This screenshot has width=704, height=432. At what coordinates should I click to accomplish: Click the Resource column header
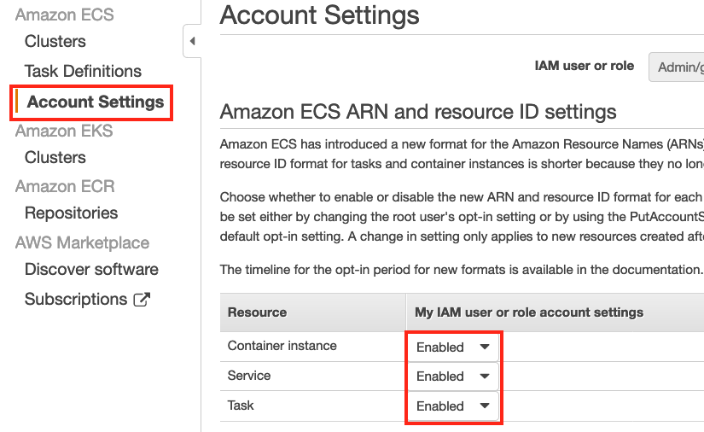point(257,312)
